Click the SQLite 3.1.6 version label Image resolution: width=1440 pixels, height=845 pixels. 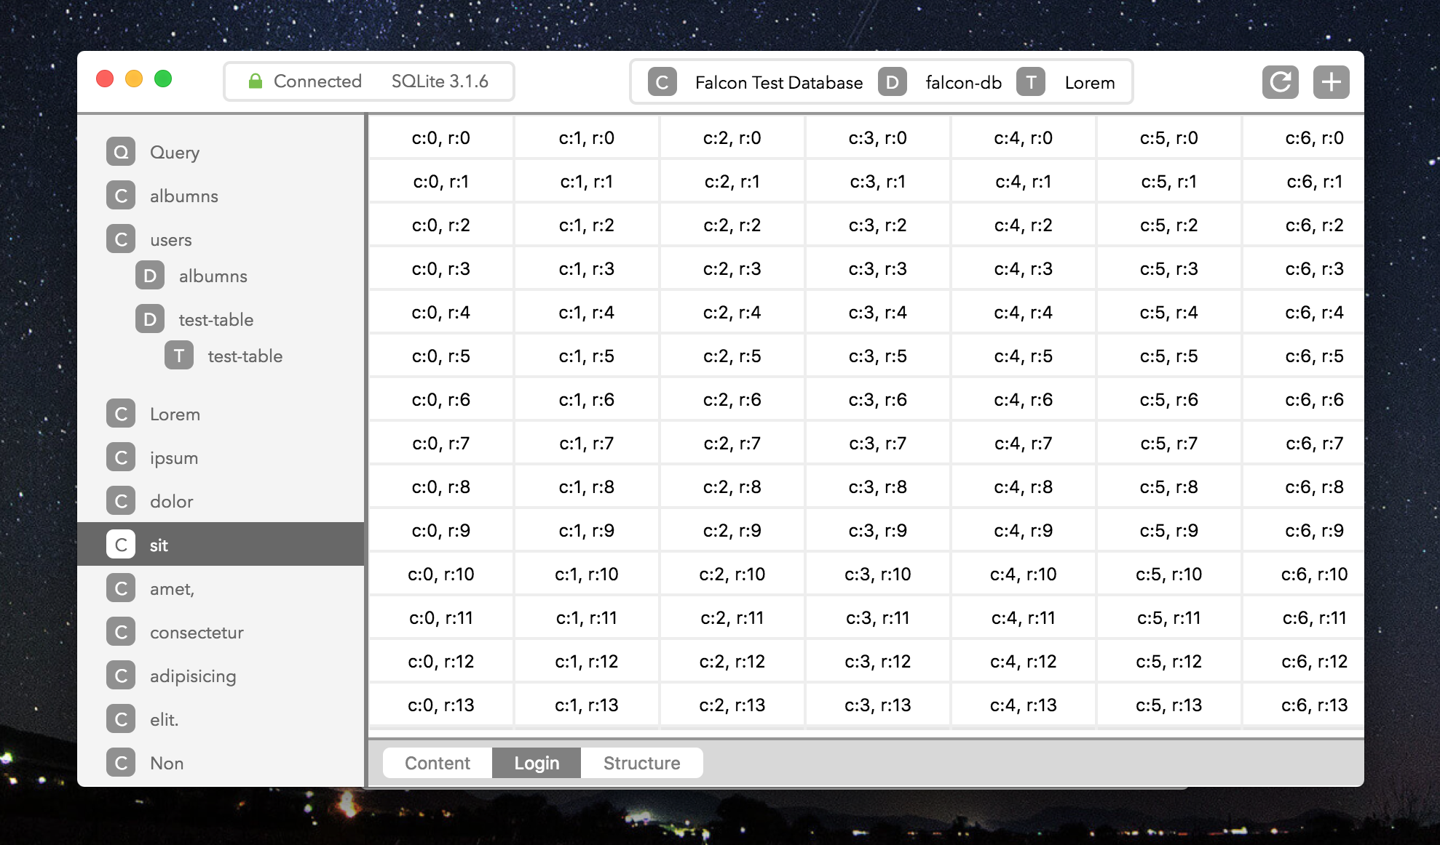pos(440,81)
